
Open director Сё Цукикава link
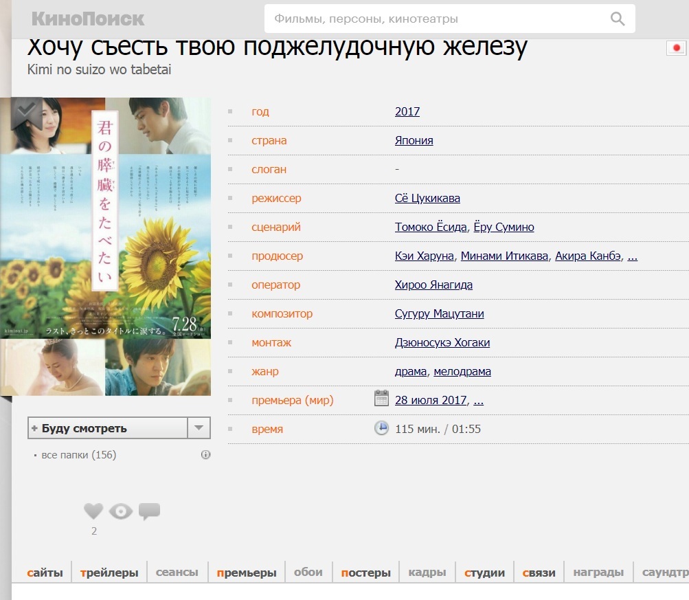[x=427, y=198]
